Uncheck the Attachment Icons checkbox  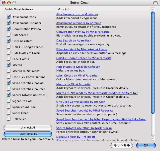click(x=9, y=17)
